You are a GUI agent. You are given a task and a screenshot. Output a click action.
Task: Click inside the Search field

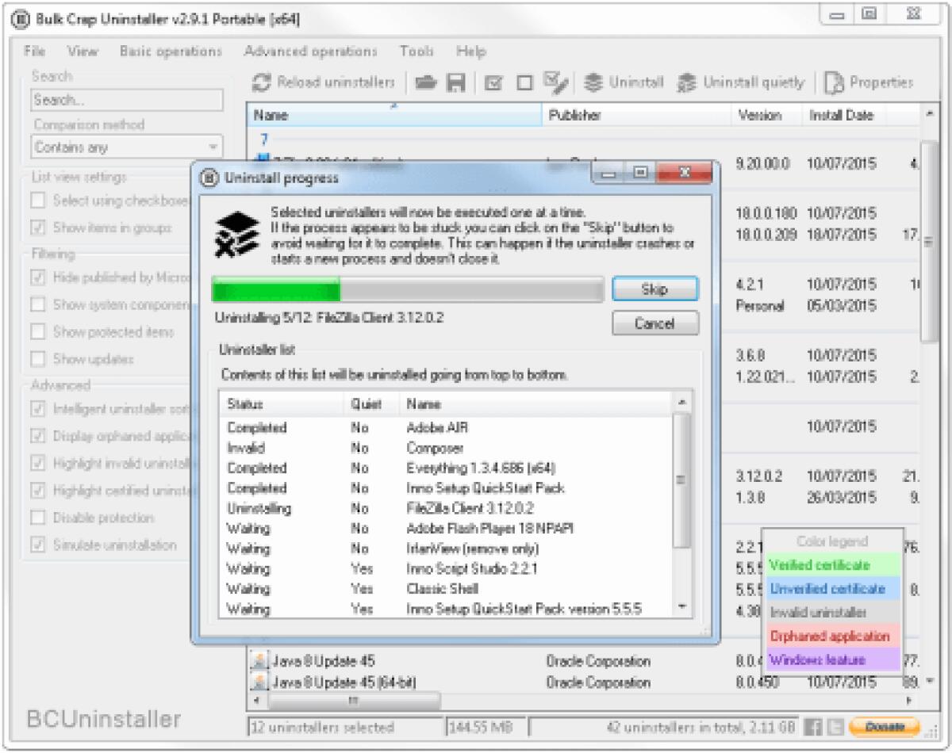tap(127, 100)
